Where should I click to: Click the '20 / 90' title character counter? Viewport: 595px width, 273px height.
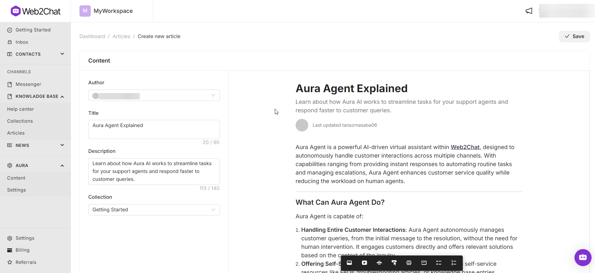click(211, 142)
